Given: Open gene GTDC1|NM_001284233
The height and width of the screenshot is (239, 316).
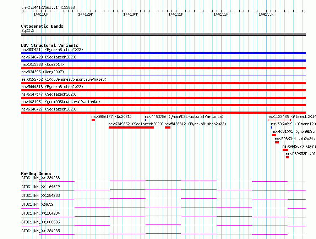Looking at the screenshot, I should 40,195.
